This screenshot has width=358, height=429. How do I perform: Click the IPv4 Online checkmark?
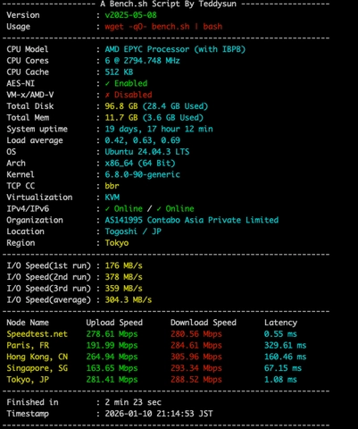[x=124, y=208]
